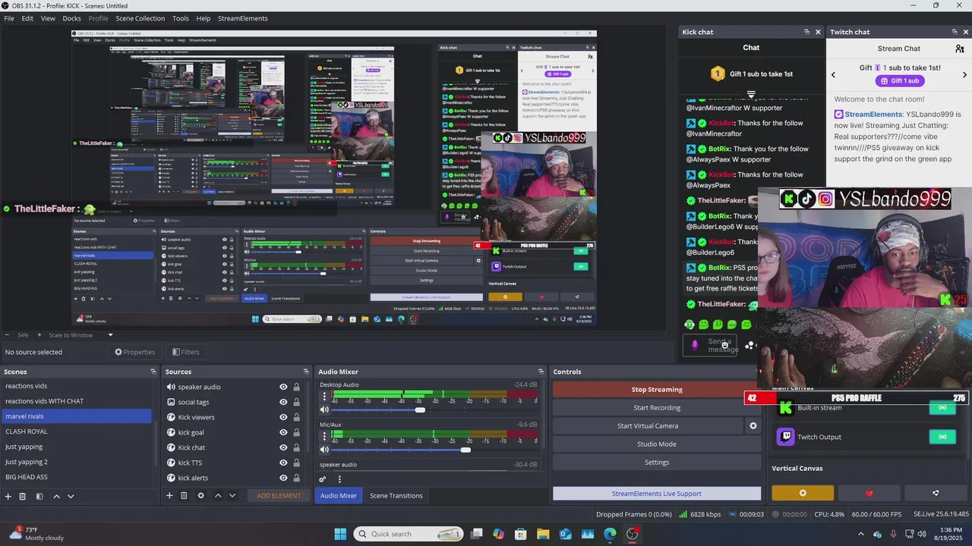This screenshot has height=546, width=972.
Task: Toggle Twitch Output switch
Action: pyautogui.click(x=942, y=437)
